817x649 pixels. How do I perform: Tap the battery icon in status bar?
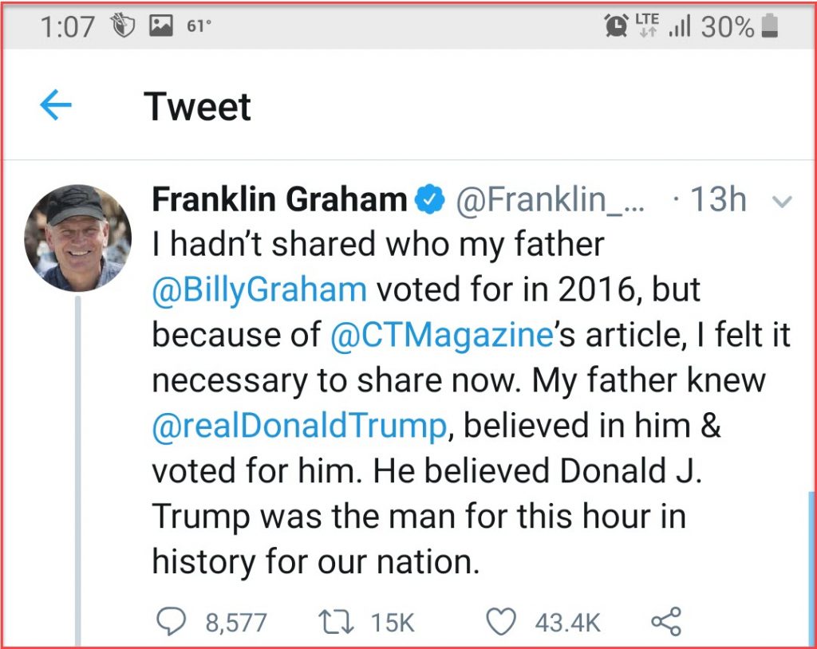point(770,26)
